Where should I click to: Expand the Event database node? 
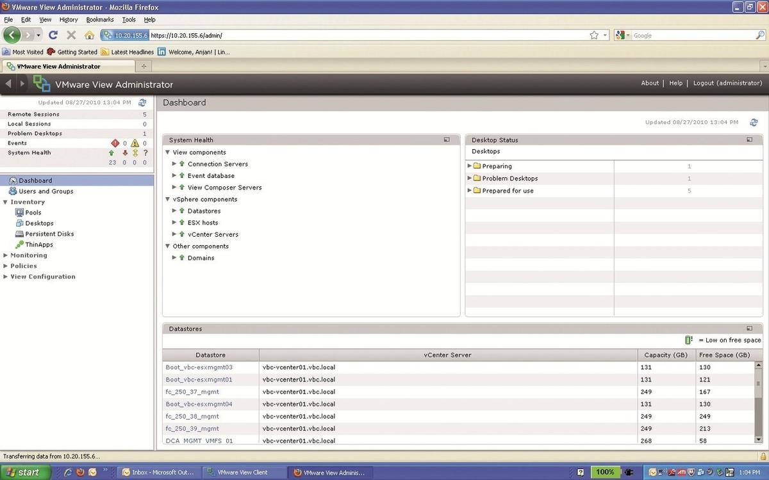(174, 175)
